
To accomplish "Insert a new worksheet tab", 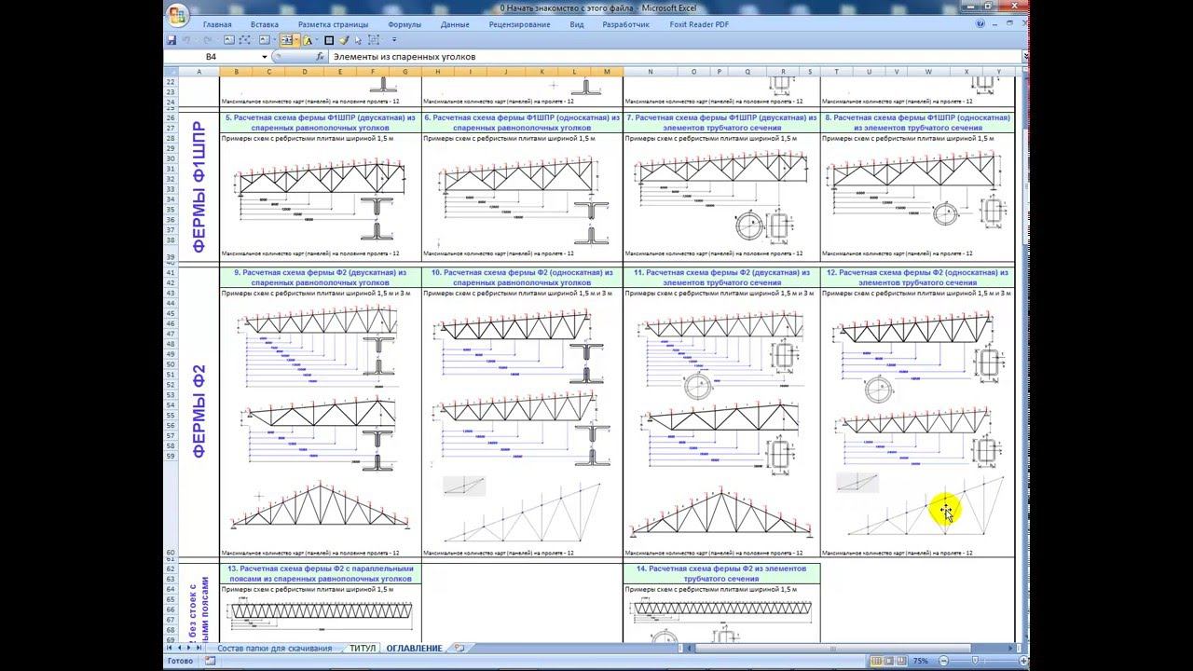I will 459,648.
